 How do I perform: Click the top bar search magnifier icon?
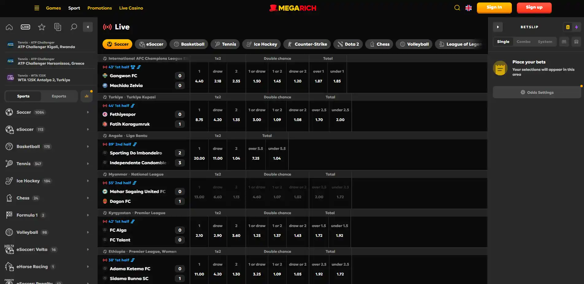click(457, 8)
